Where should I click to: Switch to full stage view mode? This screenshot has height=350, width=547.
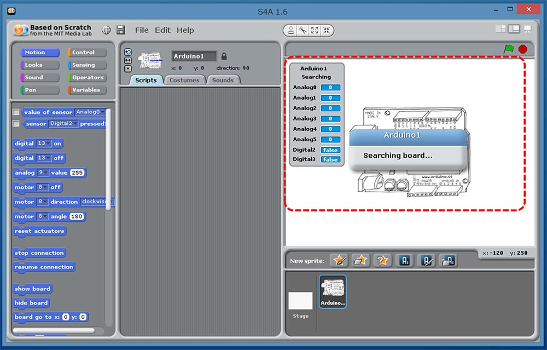(x=514, y=29)
